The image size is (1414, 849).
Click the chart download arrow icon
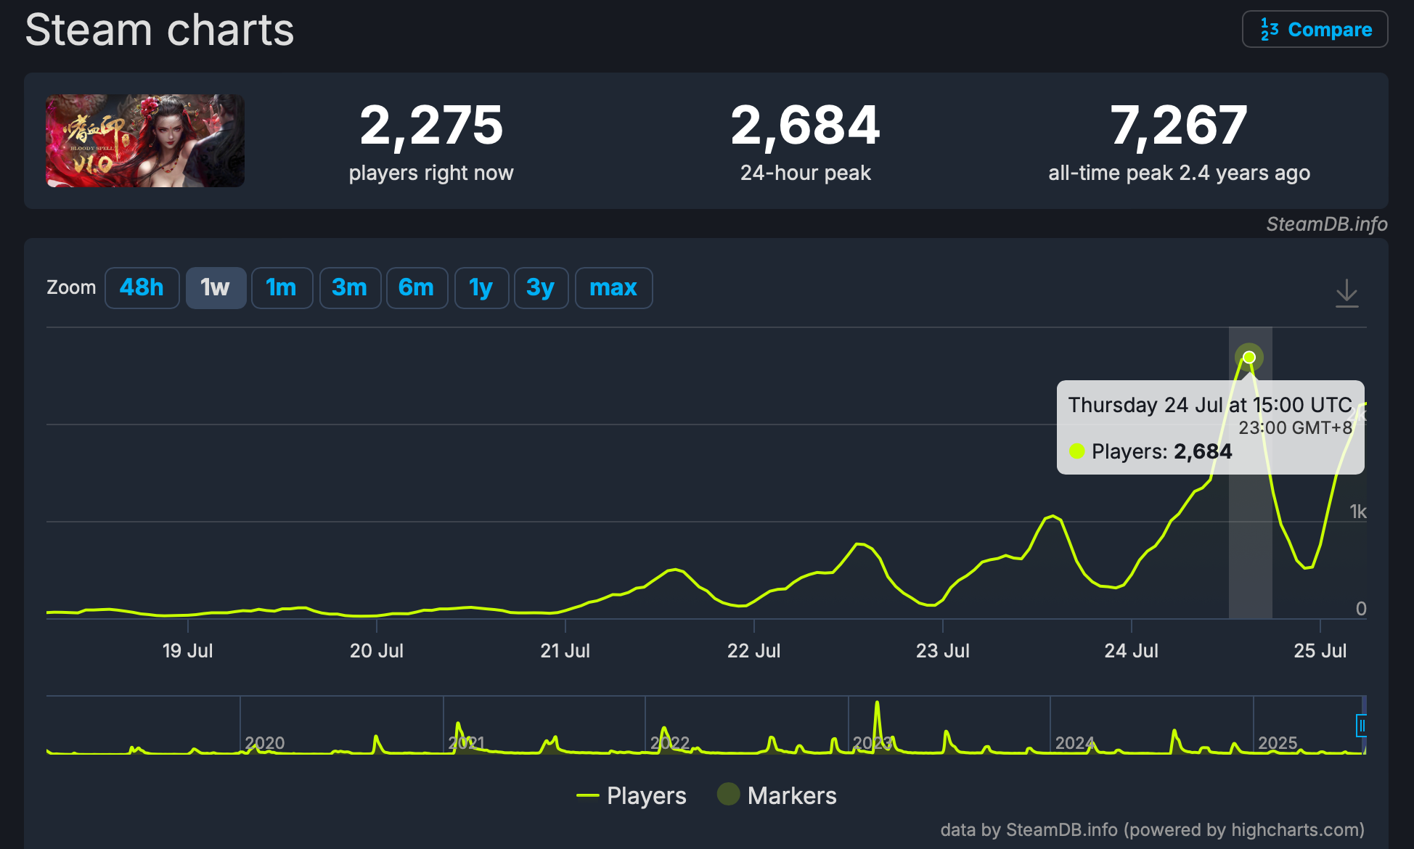(1346, 293)
